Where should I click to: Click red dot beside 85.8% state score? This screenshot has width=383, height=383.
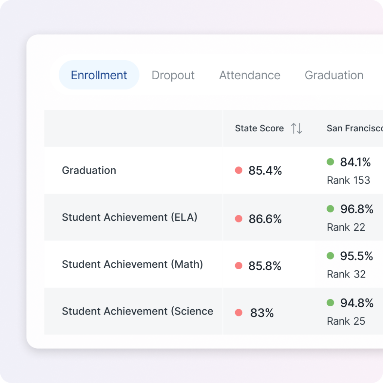[239, 266]
